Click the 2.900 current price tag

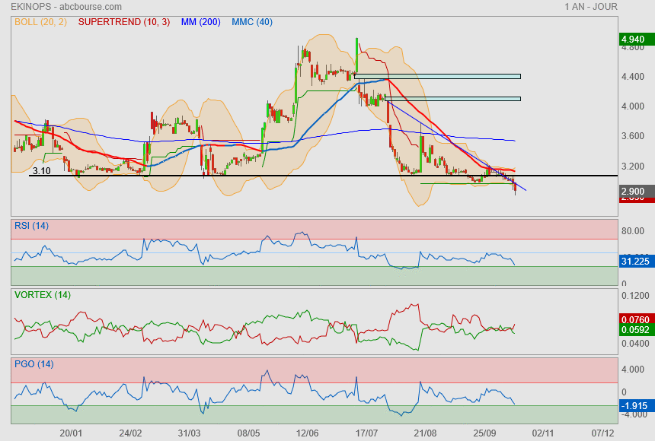[634, 191]
